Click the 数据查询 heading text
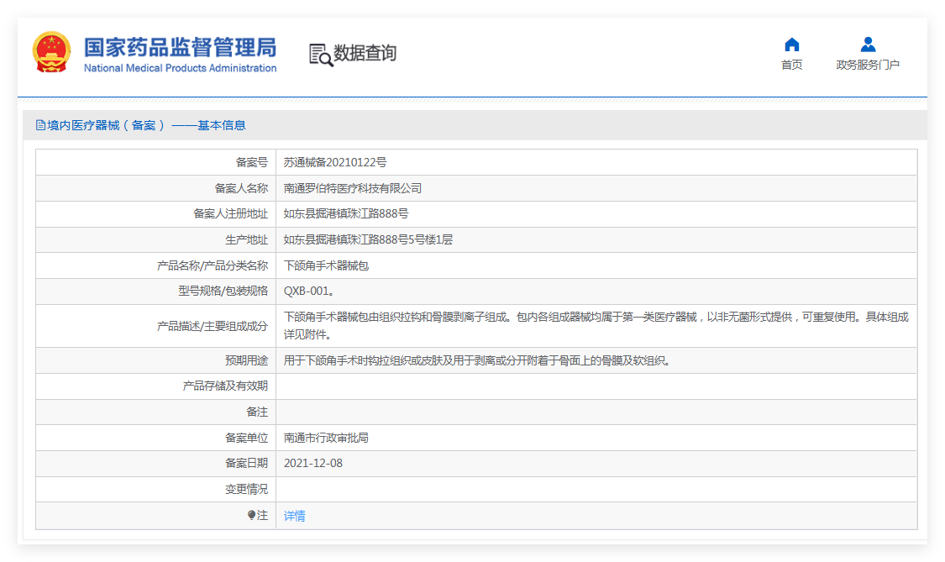Viewport: 945px width, 562px height. click(x=365, y=53)
